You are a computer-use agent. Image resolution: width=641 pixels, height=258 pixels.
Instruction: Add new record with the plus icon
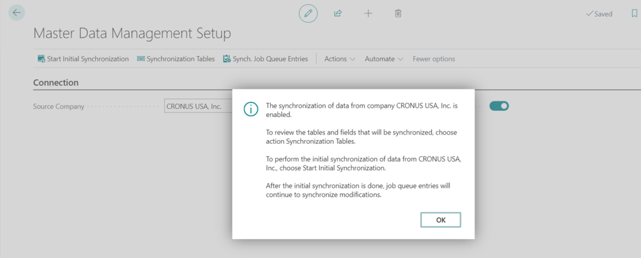368,13
